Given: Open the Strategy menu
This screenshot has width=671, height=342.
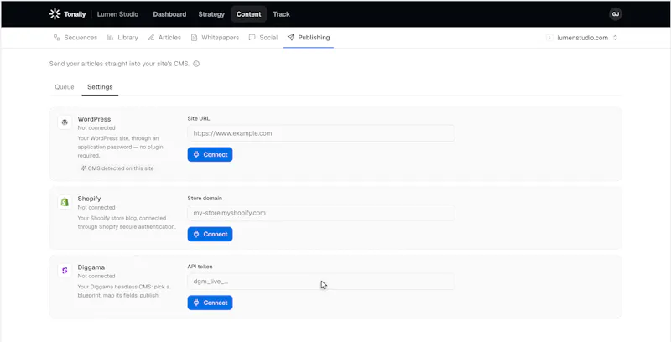Looking at the screenshot, I should tap(211, 14).
